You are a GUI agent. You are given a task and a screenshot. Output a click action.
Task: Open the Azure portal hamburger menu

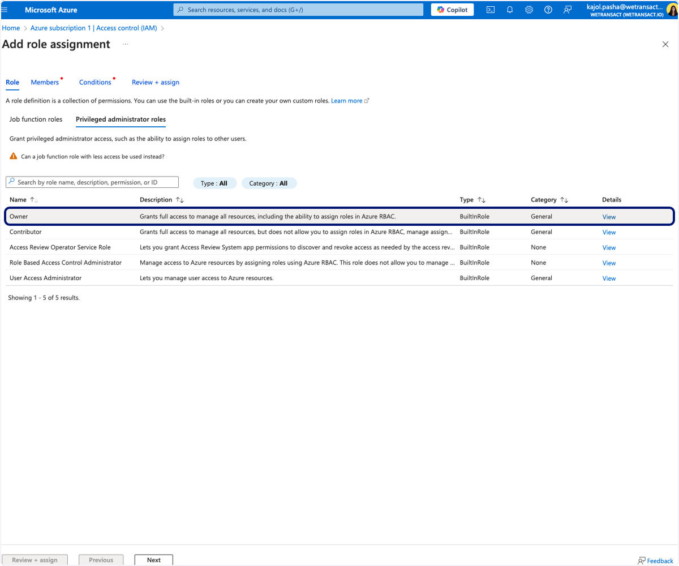[5, 10]
